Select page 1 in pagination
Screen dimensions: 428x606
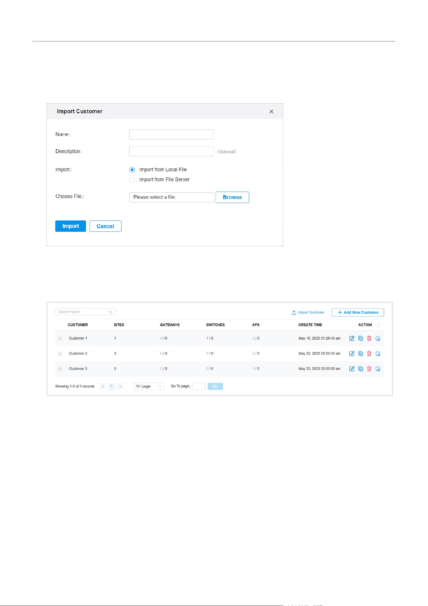pos(112,387)
